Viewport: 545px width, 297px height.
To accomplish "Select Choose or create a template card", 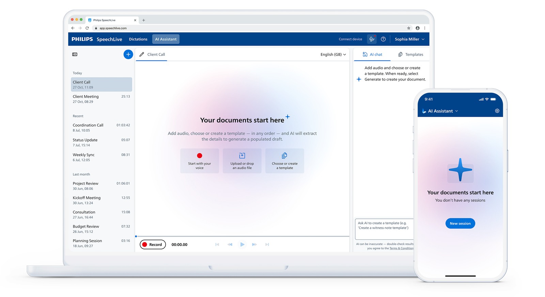I will click(x=285, y=161).
